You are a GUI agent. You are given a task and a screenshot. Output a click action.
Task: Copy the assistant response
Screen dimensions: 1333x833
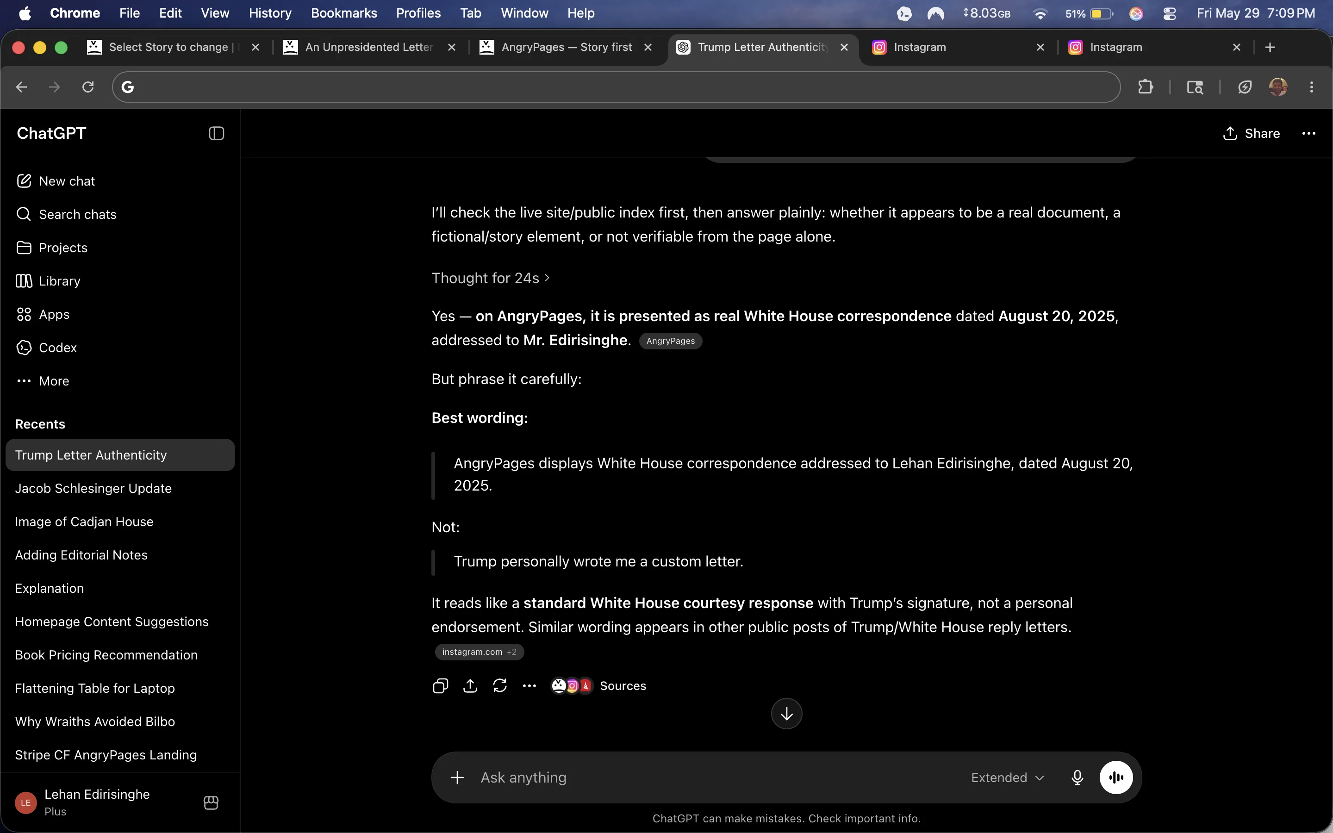click(440, 686)
